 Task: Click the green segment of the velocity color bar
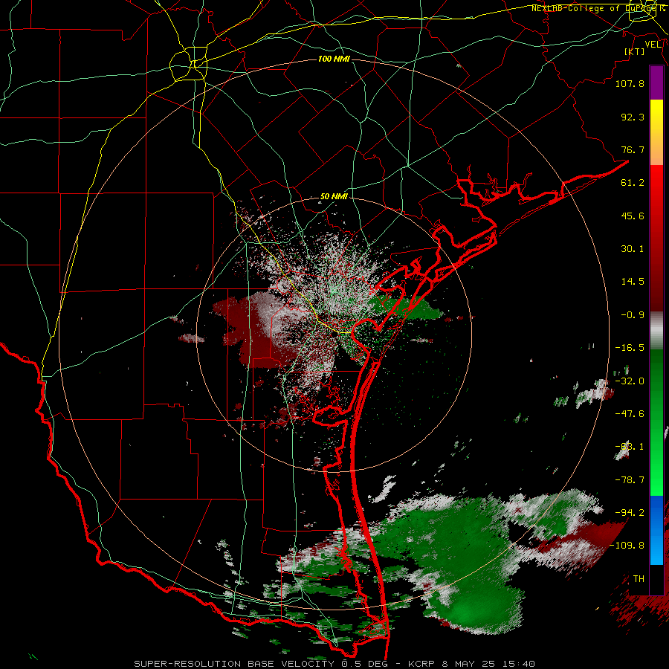656,422
